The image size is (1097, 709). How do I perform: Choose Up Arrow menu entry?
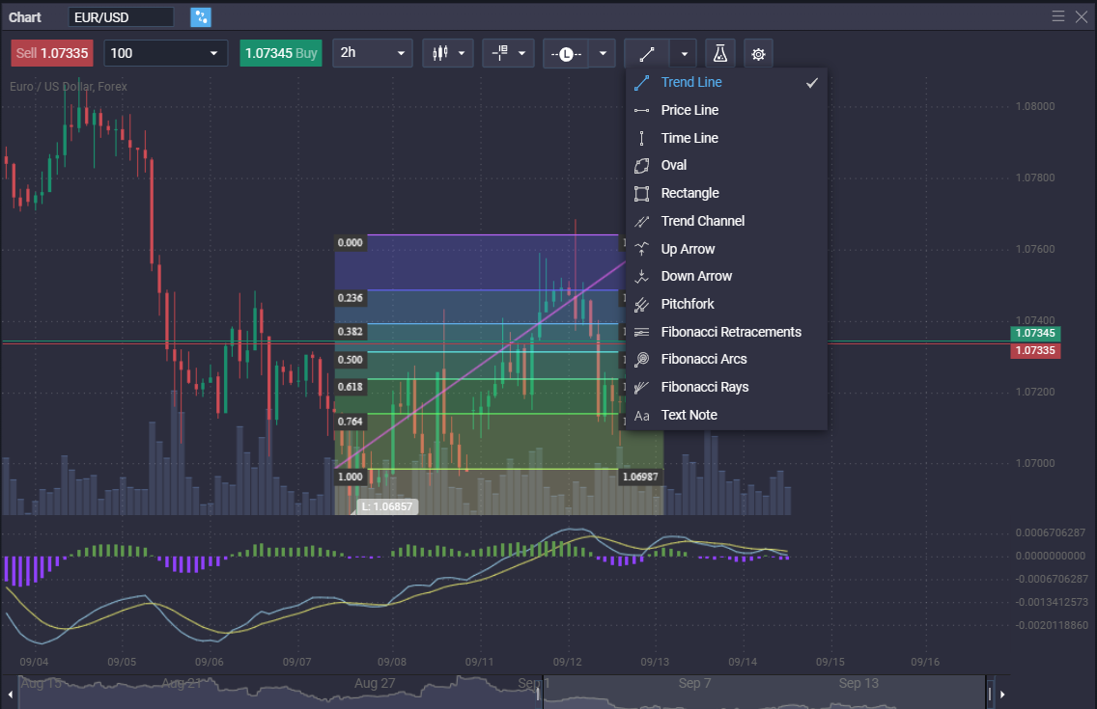726,249
